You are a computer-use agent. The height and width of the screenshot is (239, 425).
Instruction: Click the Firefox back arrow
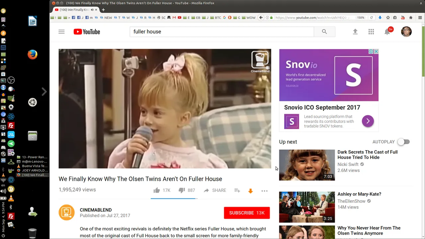click(x=261, y=18)
